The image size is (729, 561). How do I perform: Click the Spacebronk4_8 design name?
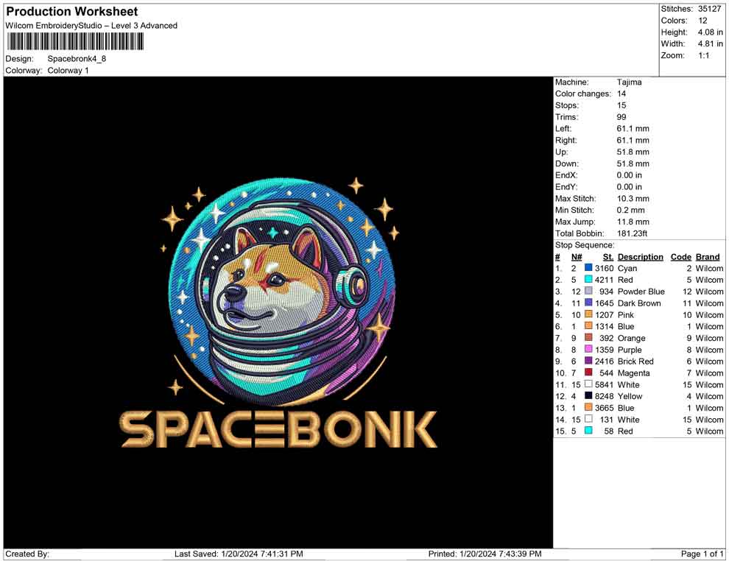(77, 59)
